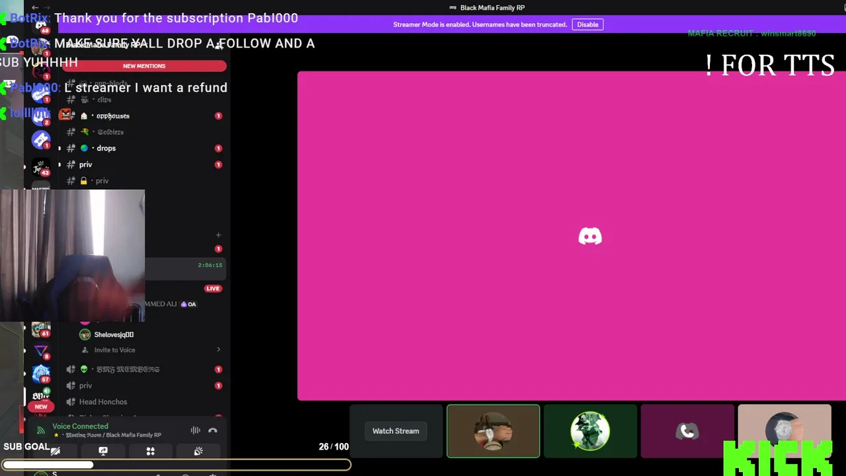Image resolution: width=846 pixels, height=476 pixels.
Task: Open Discord home with 68 badge
Action: 41,25
